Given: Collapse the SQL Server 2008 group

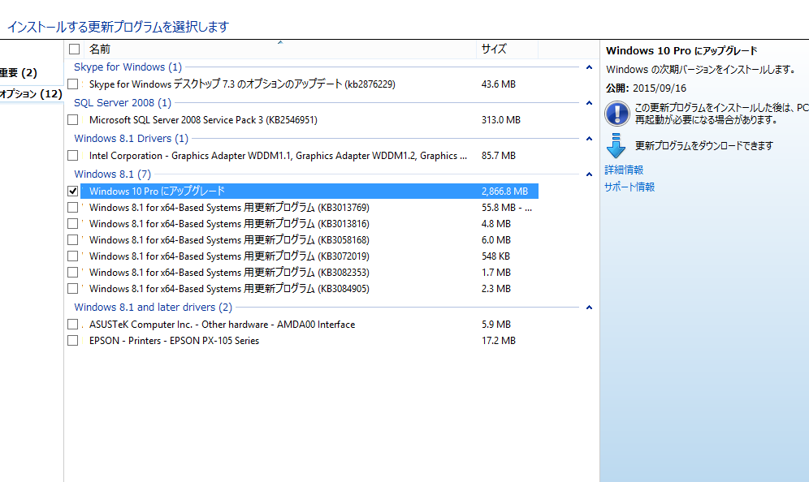Looking at the screenshot, I should click(589, 103).
